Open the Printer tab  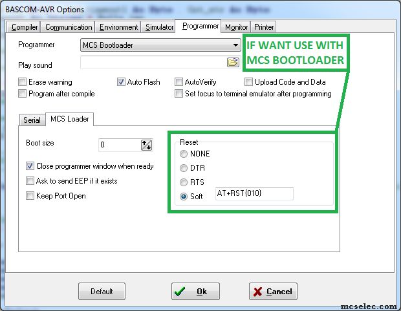pos(264,27)
